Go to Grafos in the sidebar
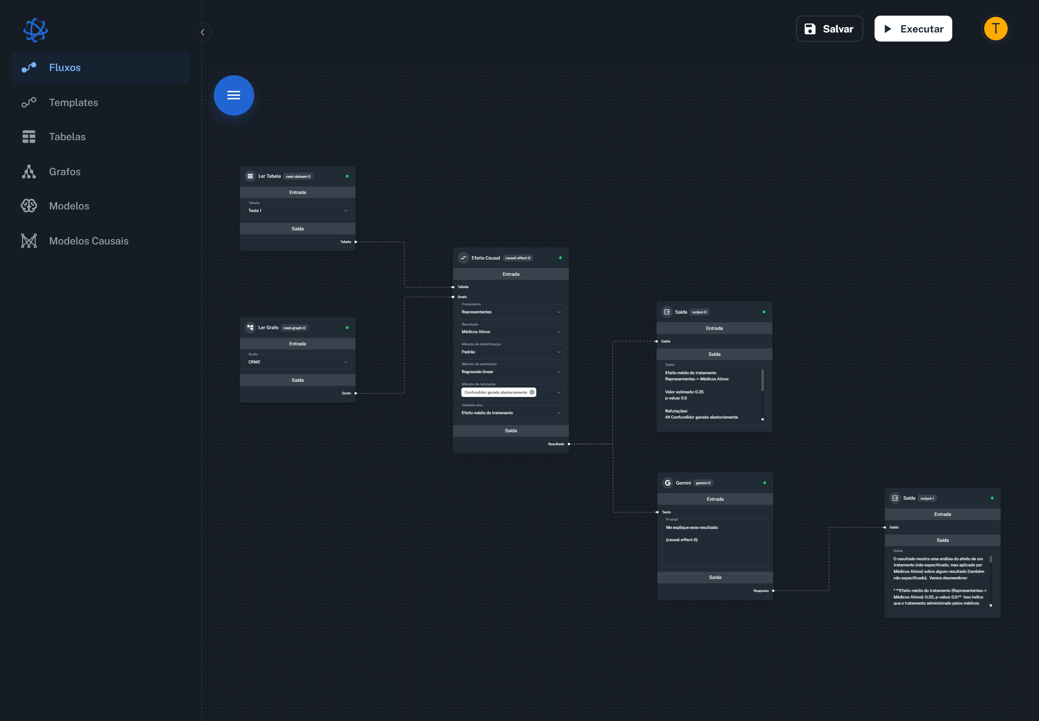This screenshot has width=1039, height=721. [x=100, y=172]
